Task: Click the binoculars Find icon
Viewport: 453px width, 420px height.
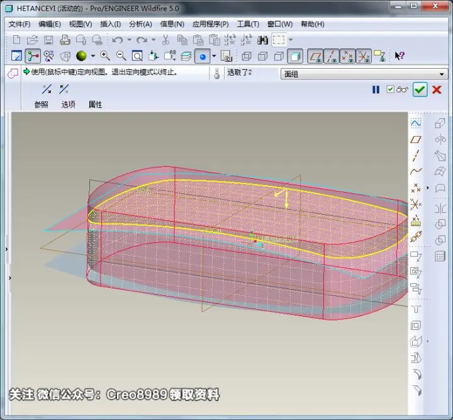Action: click(x=262, y=40)
